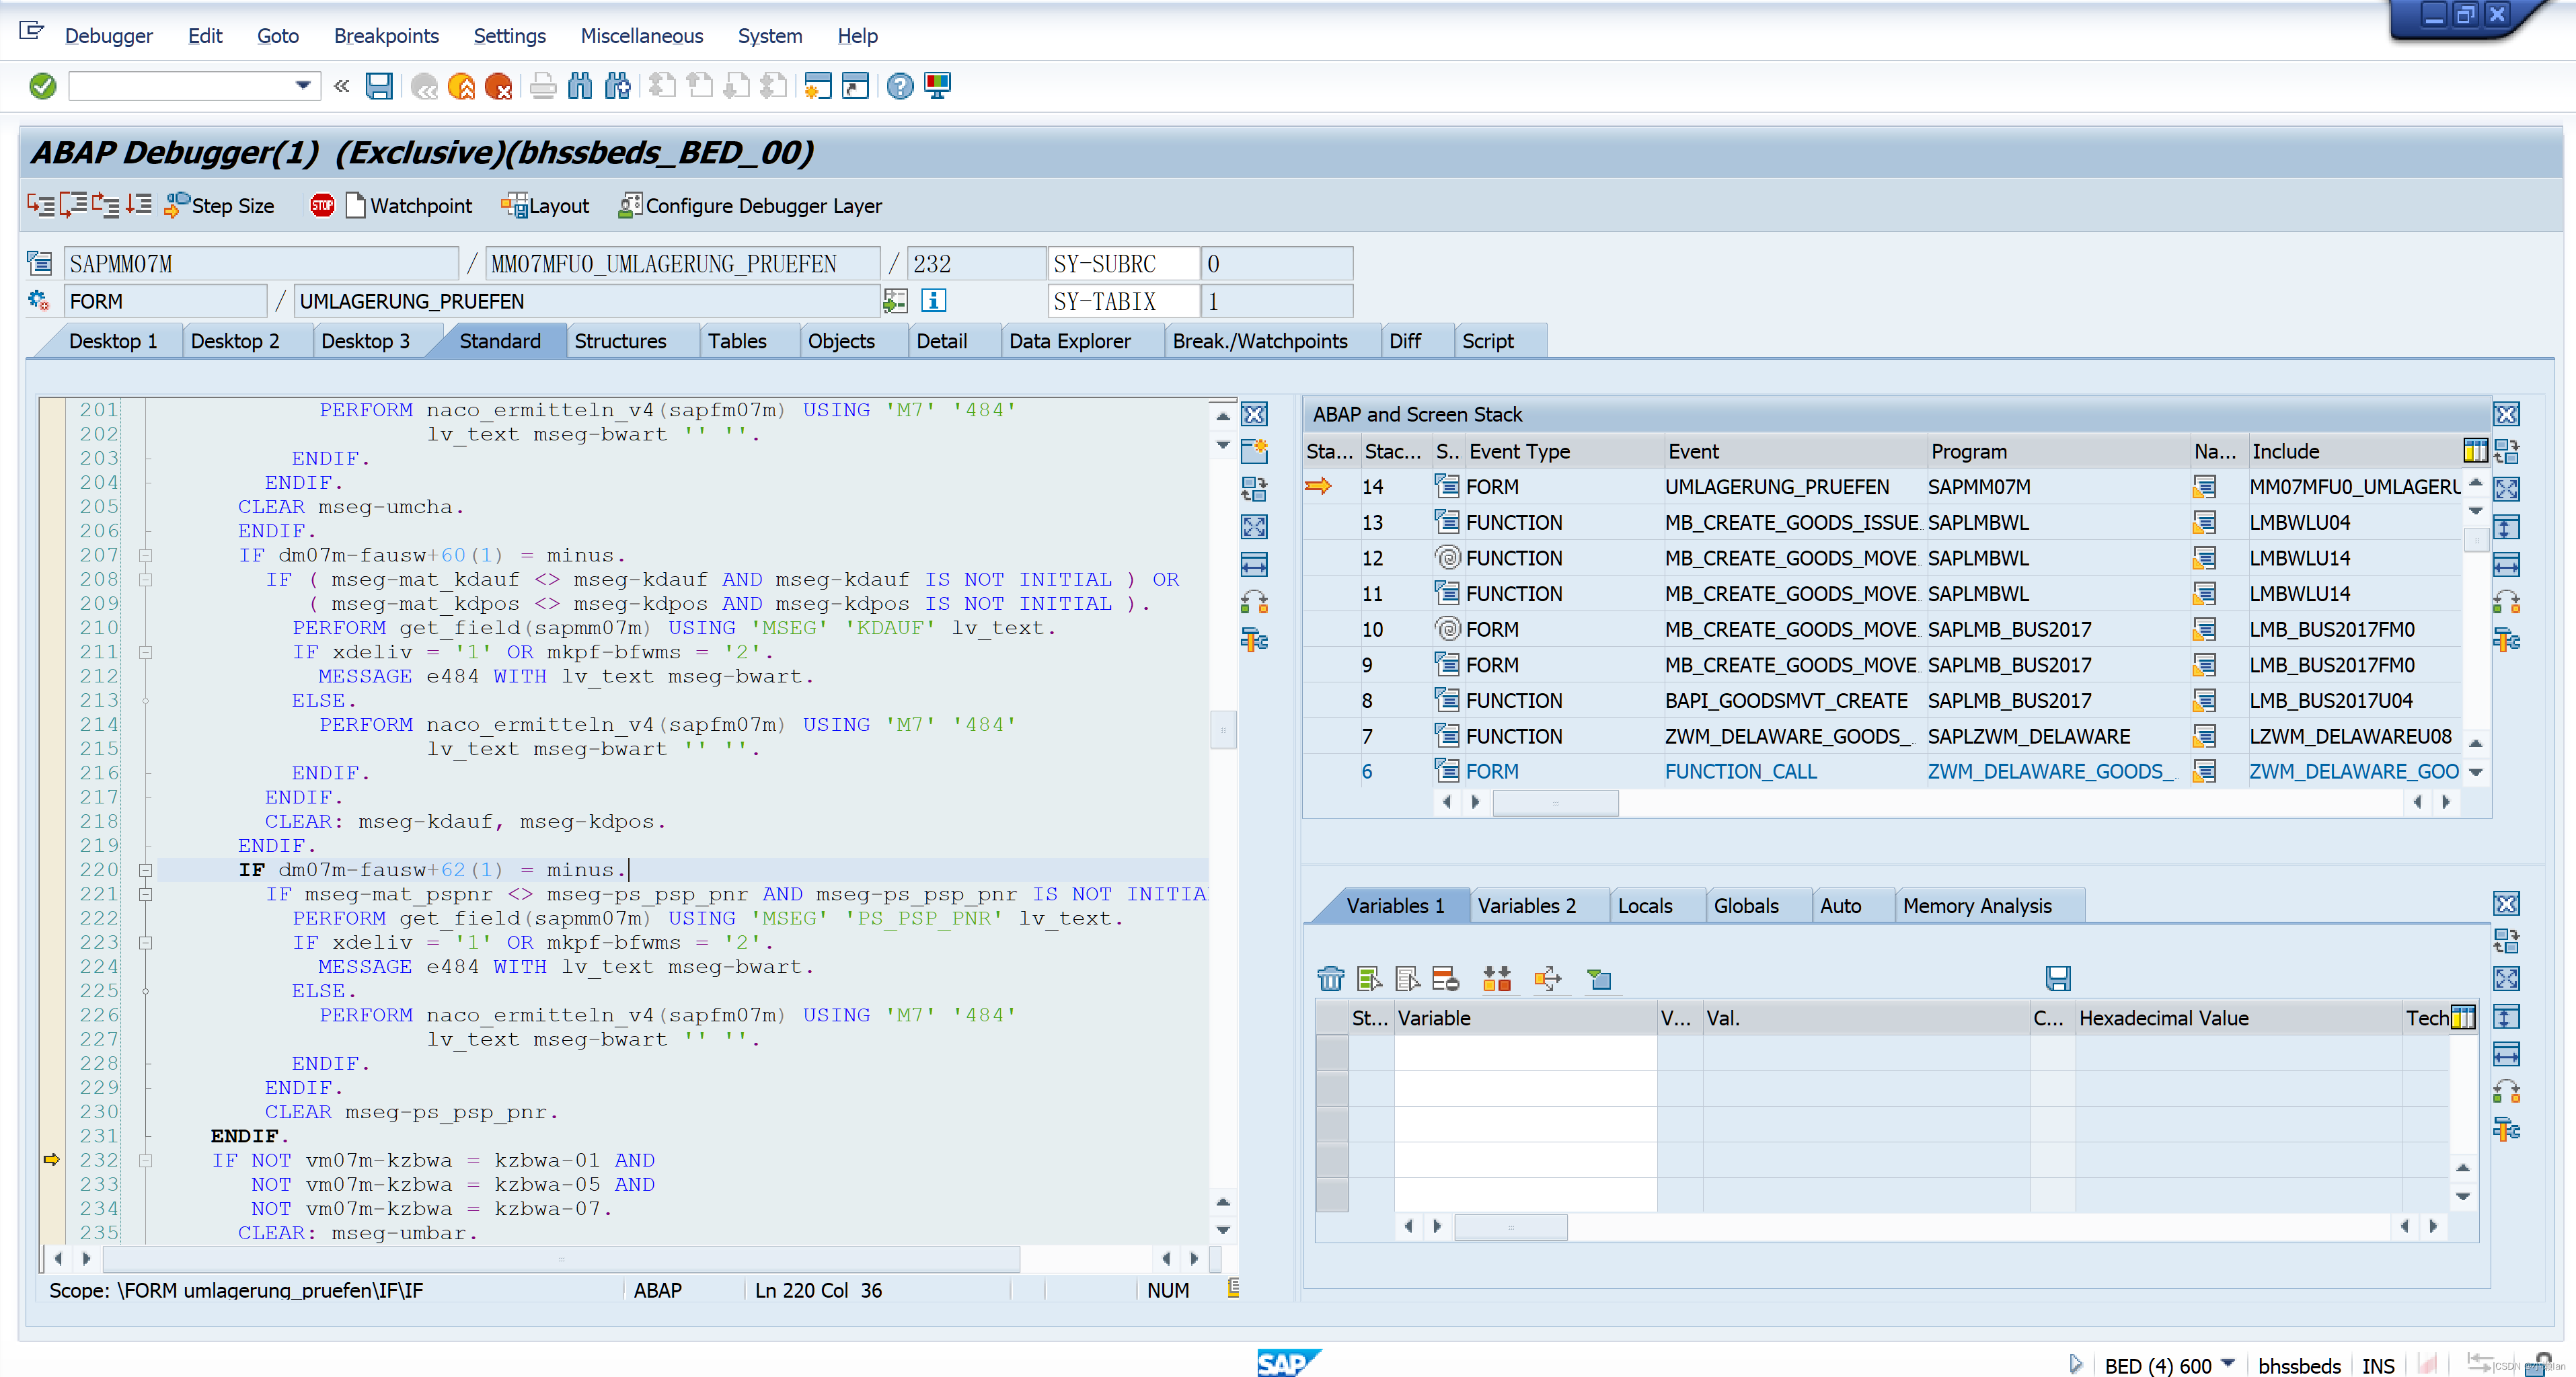Click the red STOP breakpoint icon
2576x1377 pixels.
click(x=322, y=205)
